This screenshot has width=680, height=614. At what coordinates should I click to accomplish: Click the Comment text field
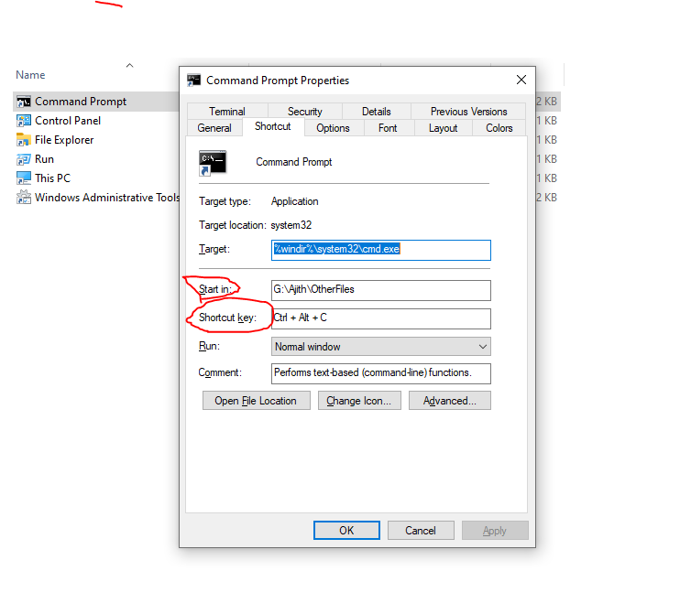pos(381,373)
